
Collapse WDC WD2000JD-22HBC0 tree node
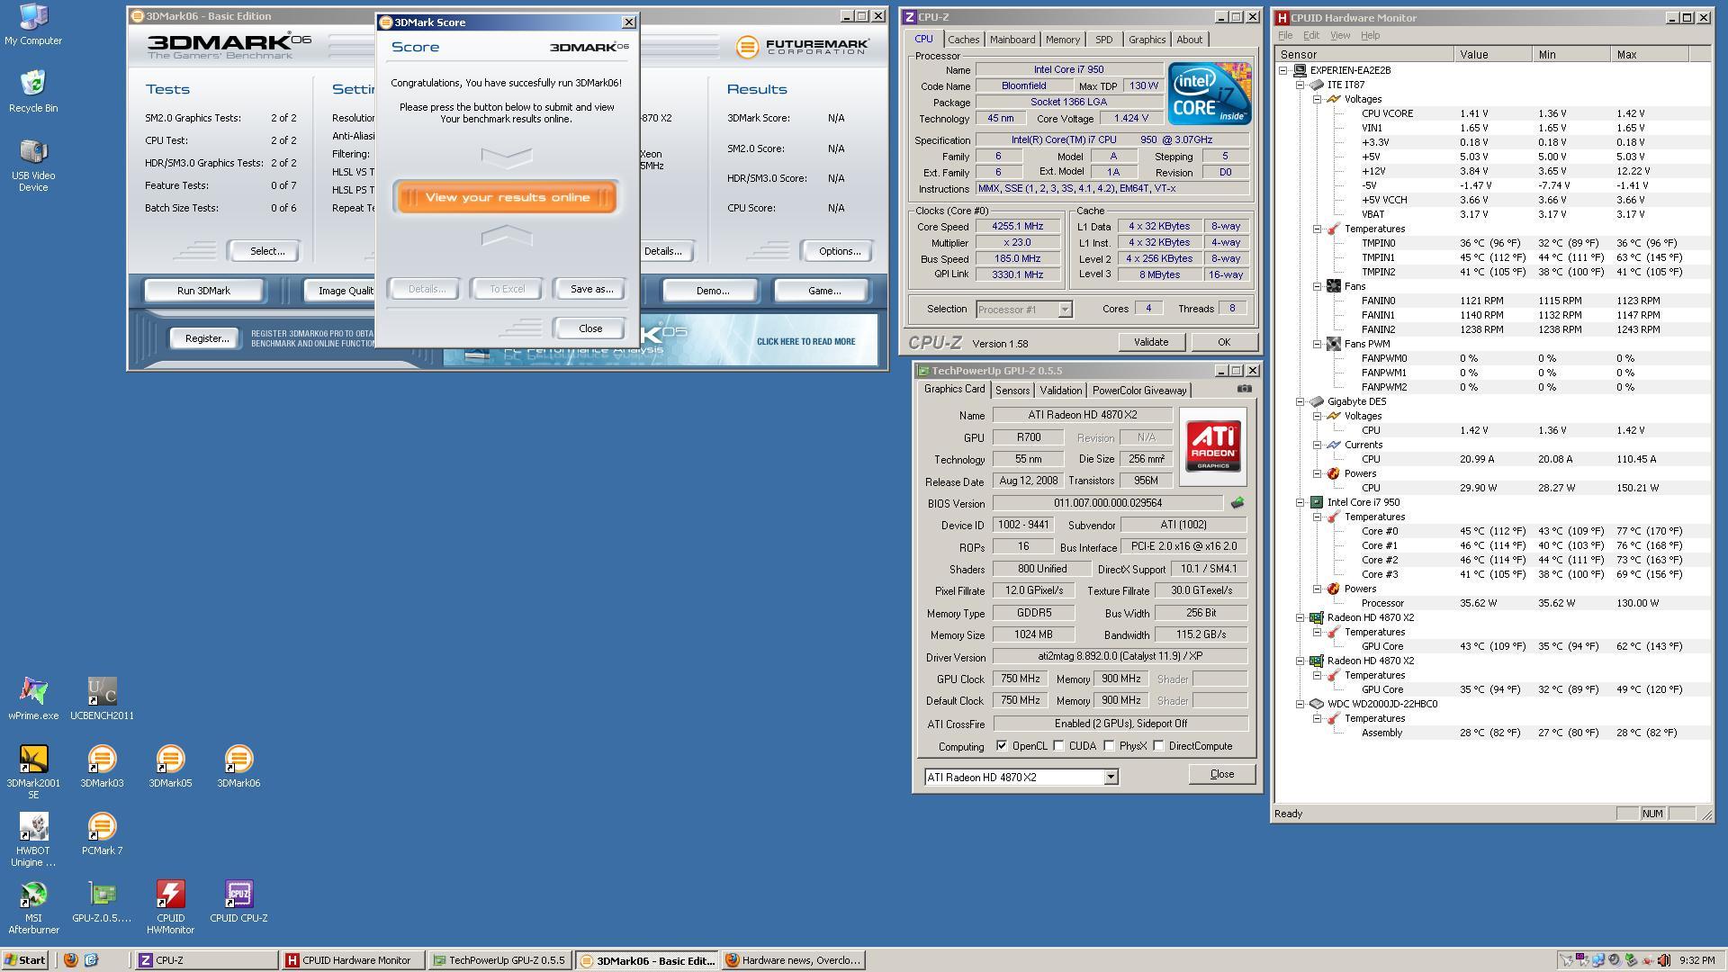pos(1300,704)
